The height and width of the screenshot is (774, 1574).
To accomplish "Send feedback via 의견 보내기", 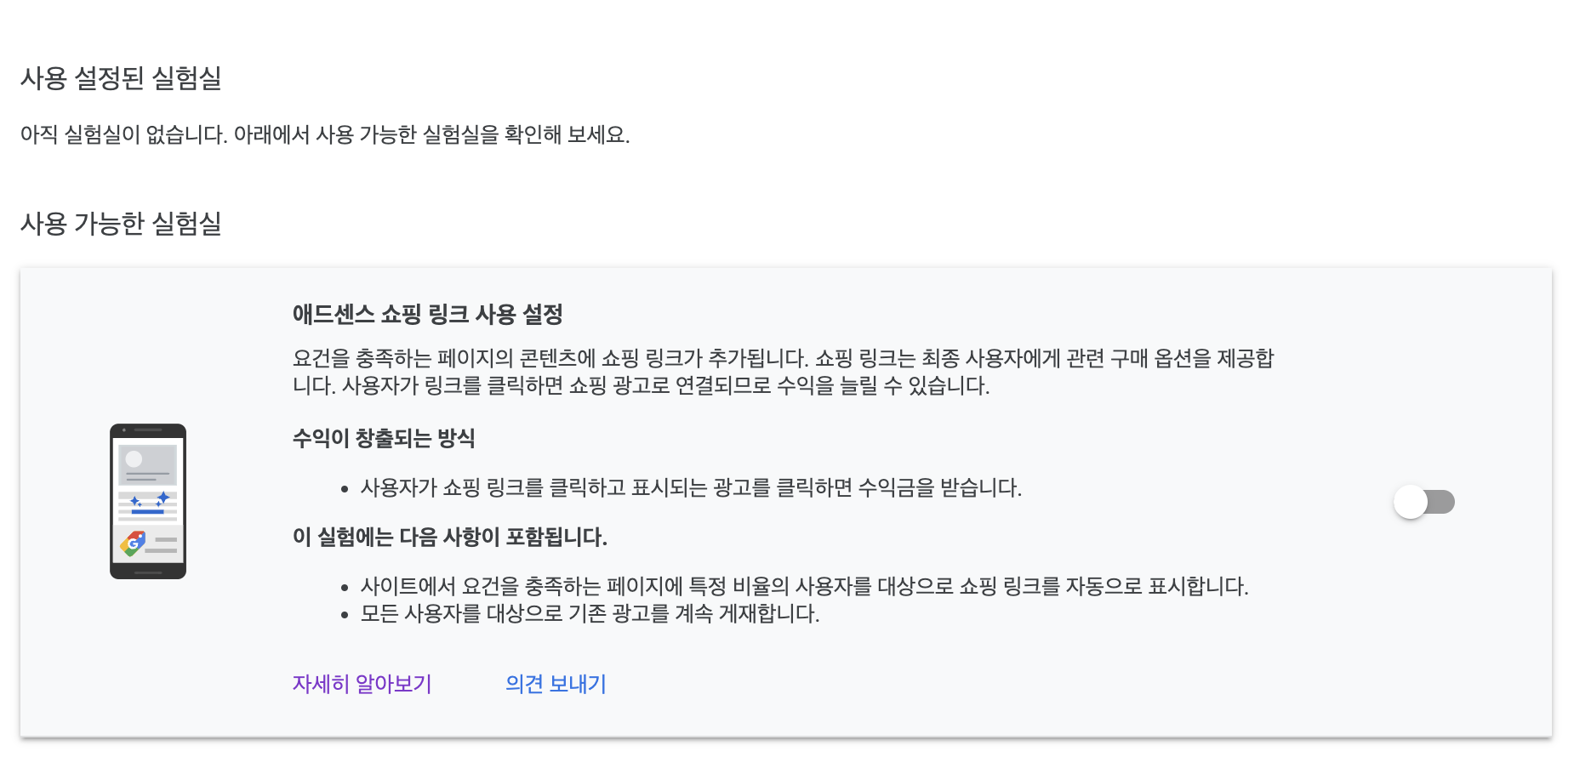I will pyautogui.click(x=555, y=683).
